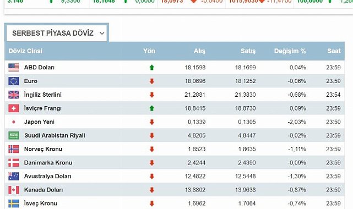Click the Saudi Arabia flag icon
Image resolution: width=353 pixels, height=209 pixels.
14,135
